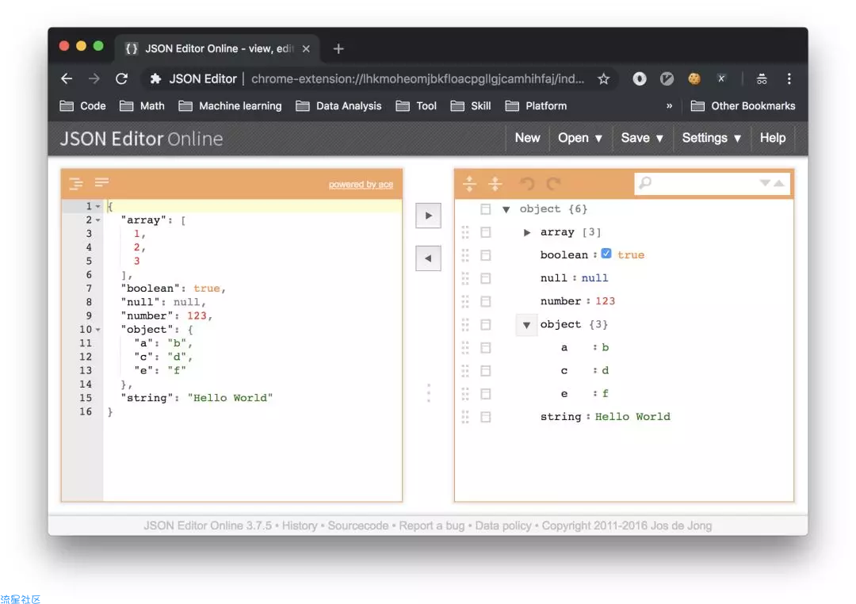856x604 pixels.
Task: Fold the object at line 10 arrow
Action: [97, 330]
